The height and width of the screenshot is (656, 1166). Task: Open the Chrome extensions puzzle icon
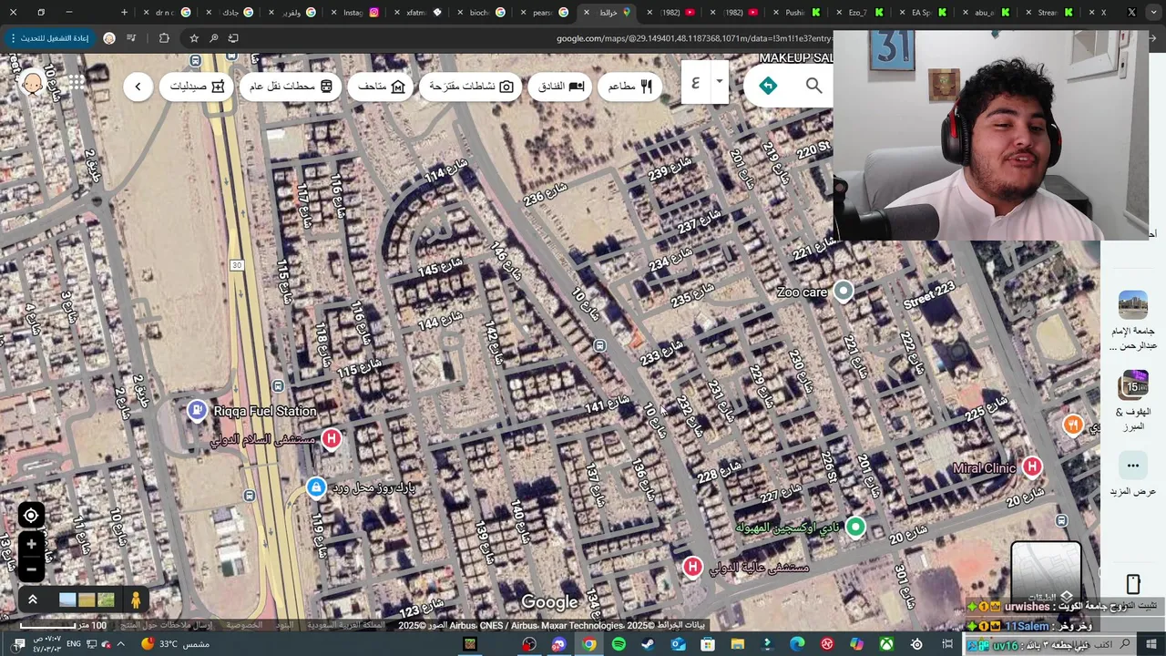[164, 38]
